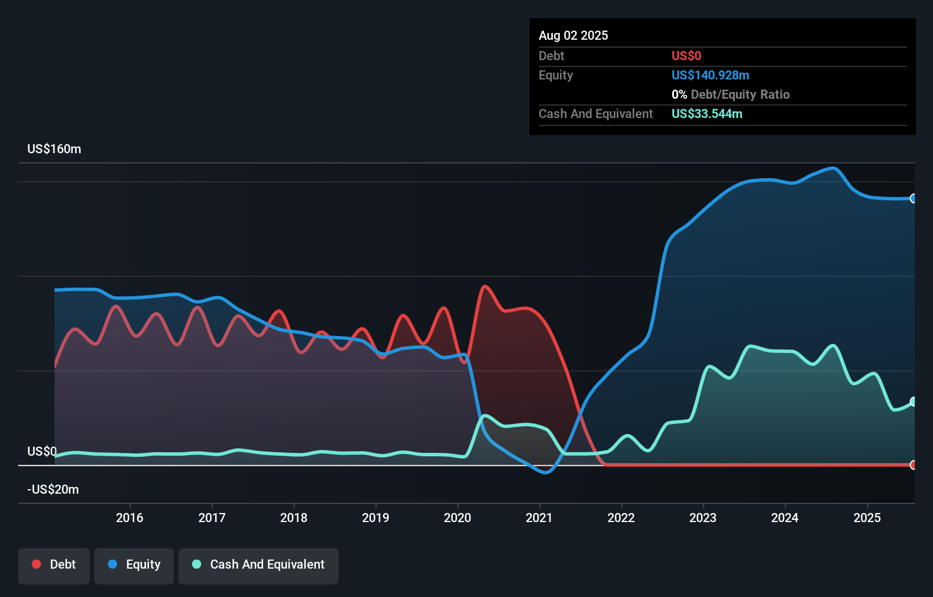Open the Aug 02 2025 tooltip header
Viewport: 933px width, 597px height.
click(x=573, y=35)
